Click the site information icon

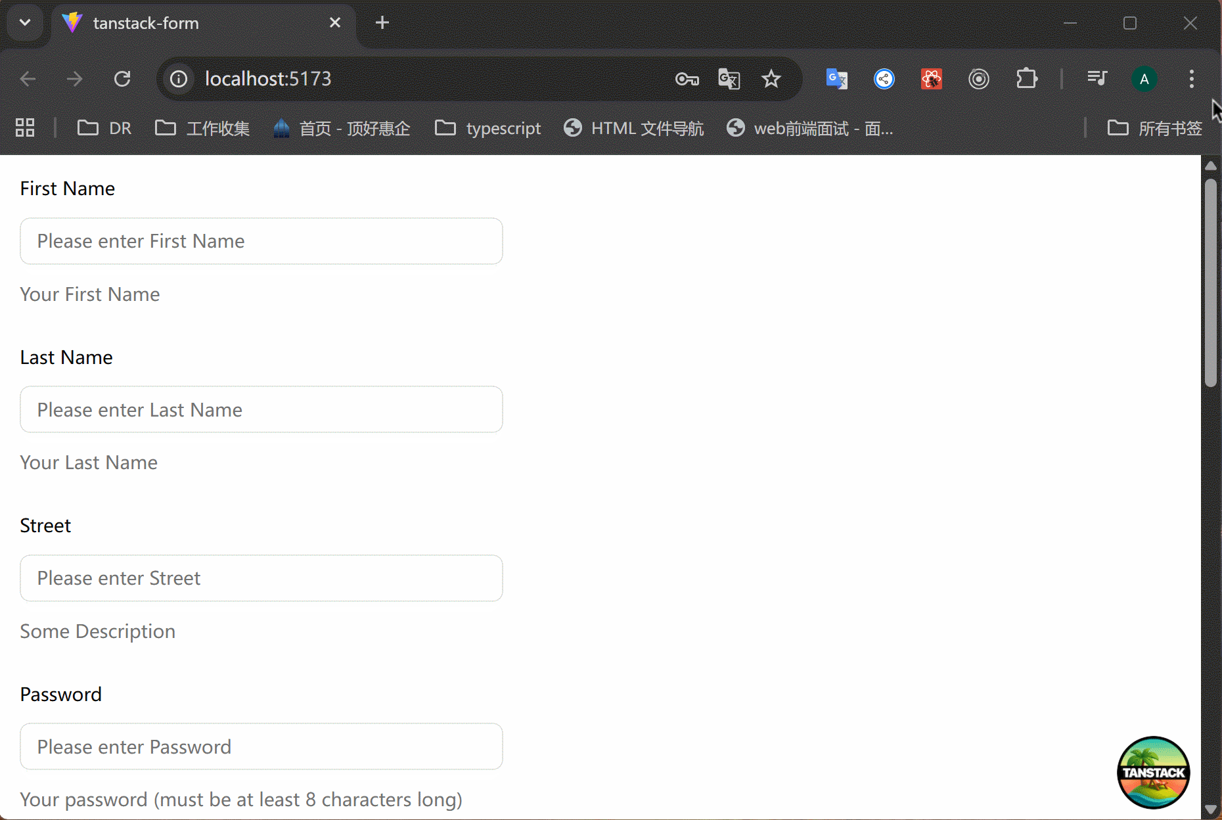click(x=179, y=80)
